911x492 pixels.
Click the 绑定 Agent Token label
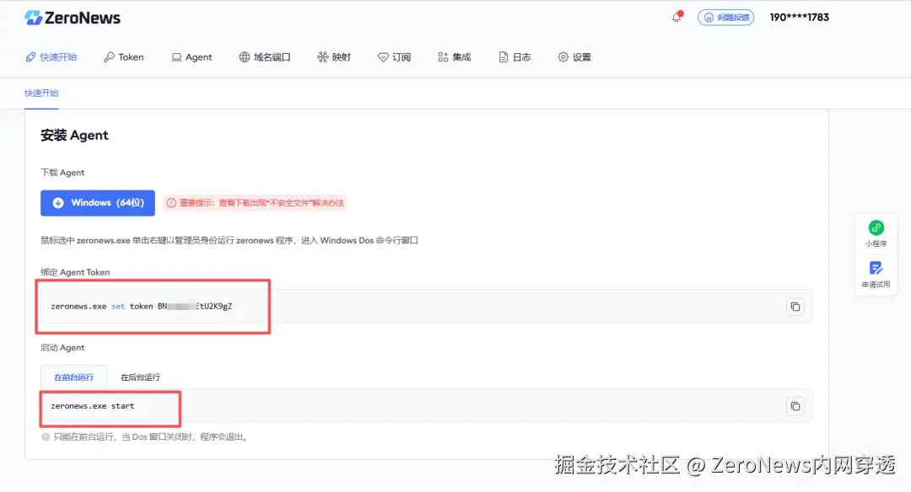(75, 272)
